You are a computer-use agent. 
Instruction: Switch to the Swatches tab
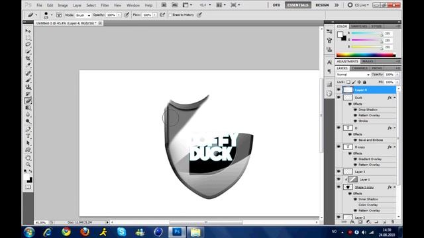click(359, 26)
